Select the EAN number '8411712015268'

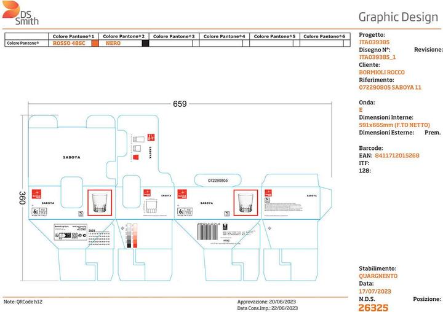click(397, 155)
